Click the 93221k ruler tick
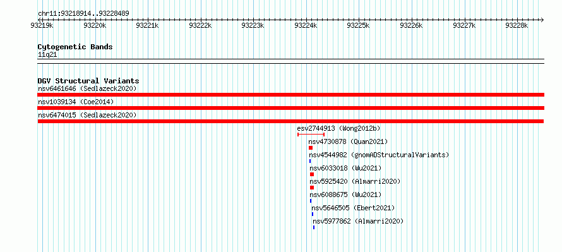Image resolution: width=562 pixels, height=252 pixels. click(148, 25)
